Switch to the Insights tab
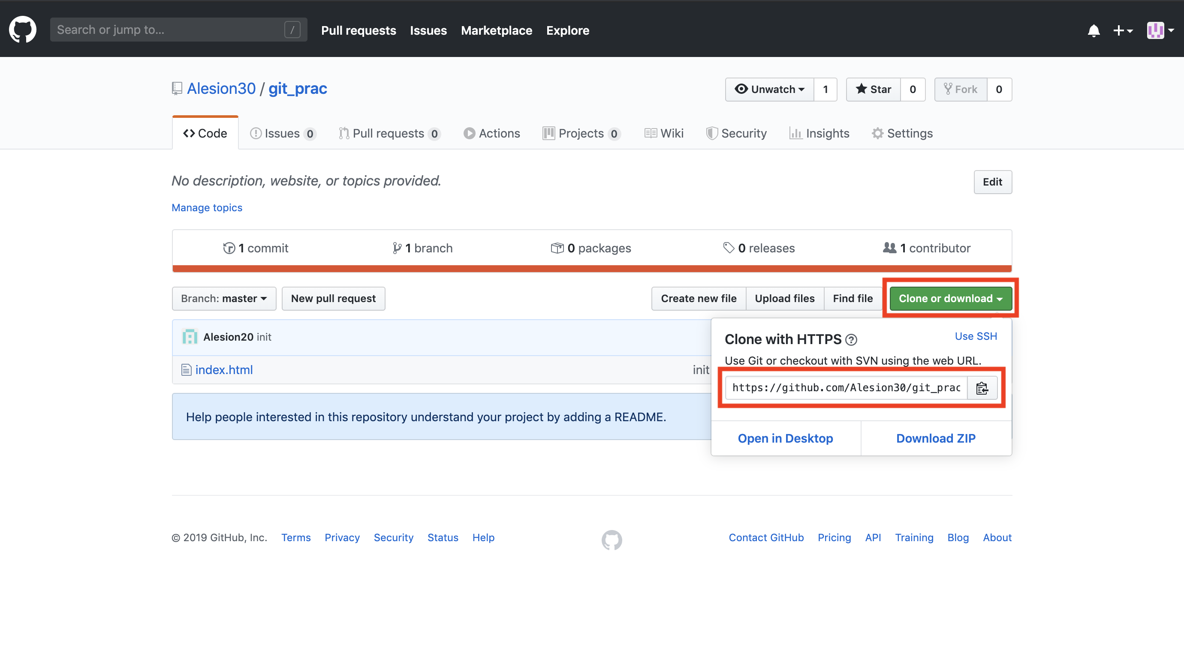This screenshot has height=653, width=1184. click(x=819, y=133)
